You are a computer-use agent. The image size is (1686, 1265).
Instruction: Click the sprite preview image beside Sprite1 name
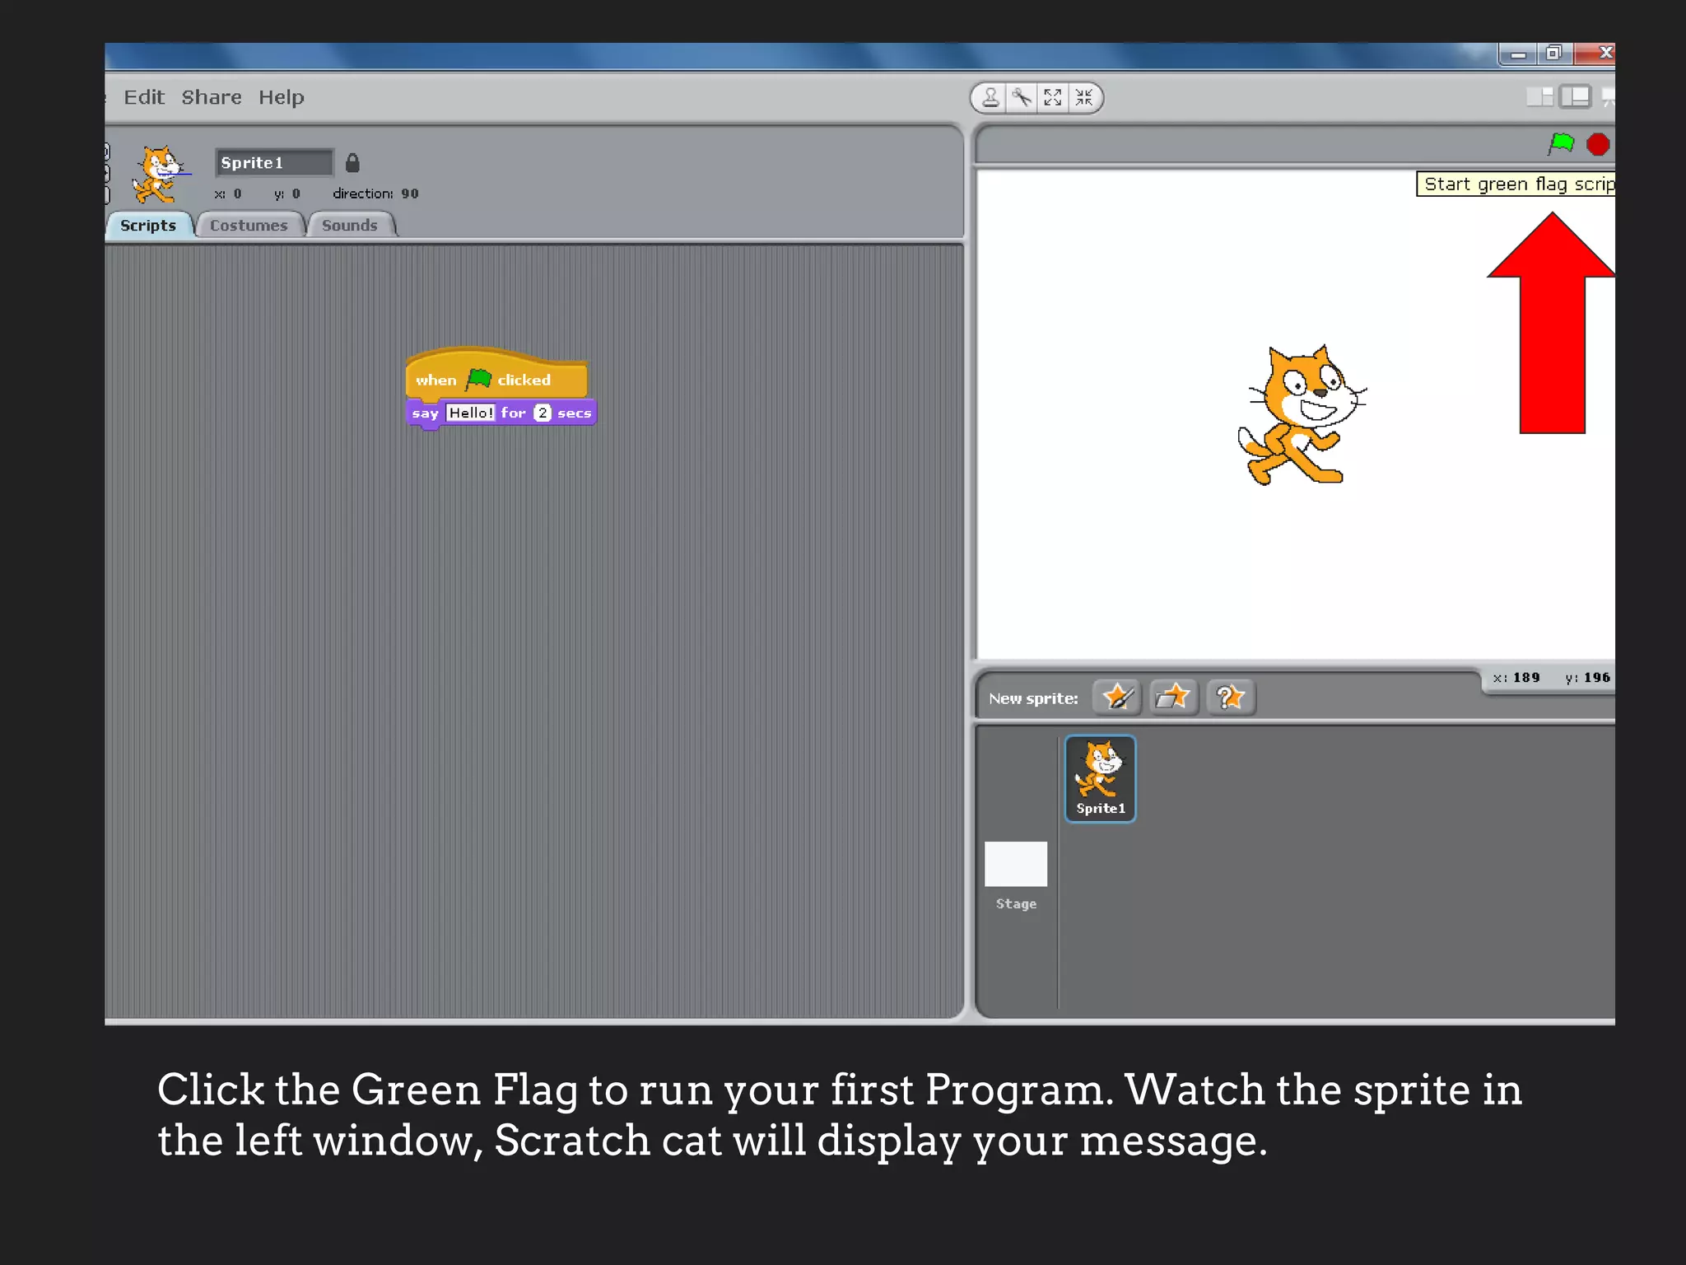point(160,175)
